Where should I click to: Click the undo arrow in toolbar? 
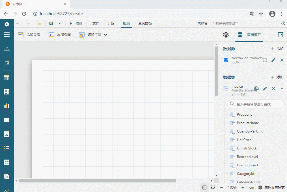click(x=18, y=23)
